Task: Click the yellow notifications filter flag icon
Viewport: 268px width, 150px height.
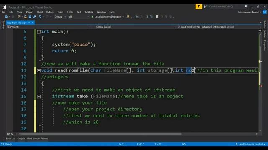Action: pos(198,7)
